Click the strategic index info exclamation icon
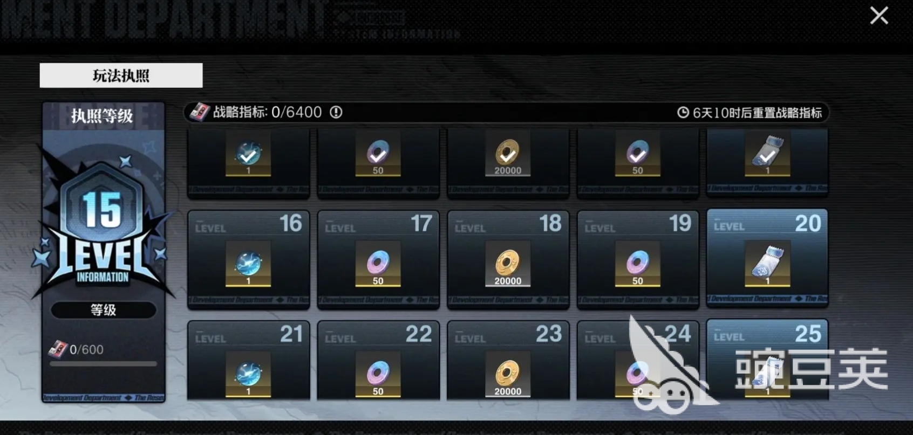913x435 pixels. pyautogui.click(x=336, y=112)
